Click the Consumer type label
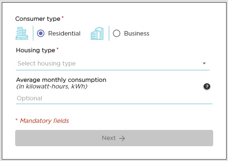The width and height of the screenshot is (228, 161). [38, 19]
